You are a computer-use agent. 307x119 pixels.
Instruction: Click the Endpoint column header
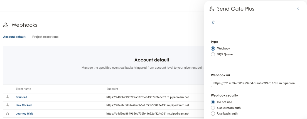pyautogui.click(x=112, y=89)
